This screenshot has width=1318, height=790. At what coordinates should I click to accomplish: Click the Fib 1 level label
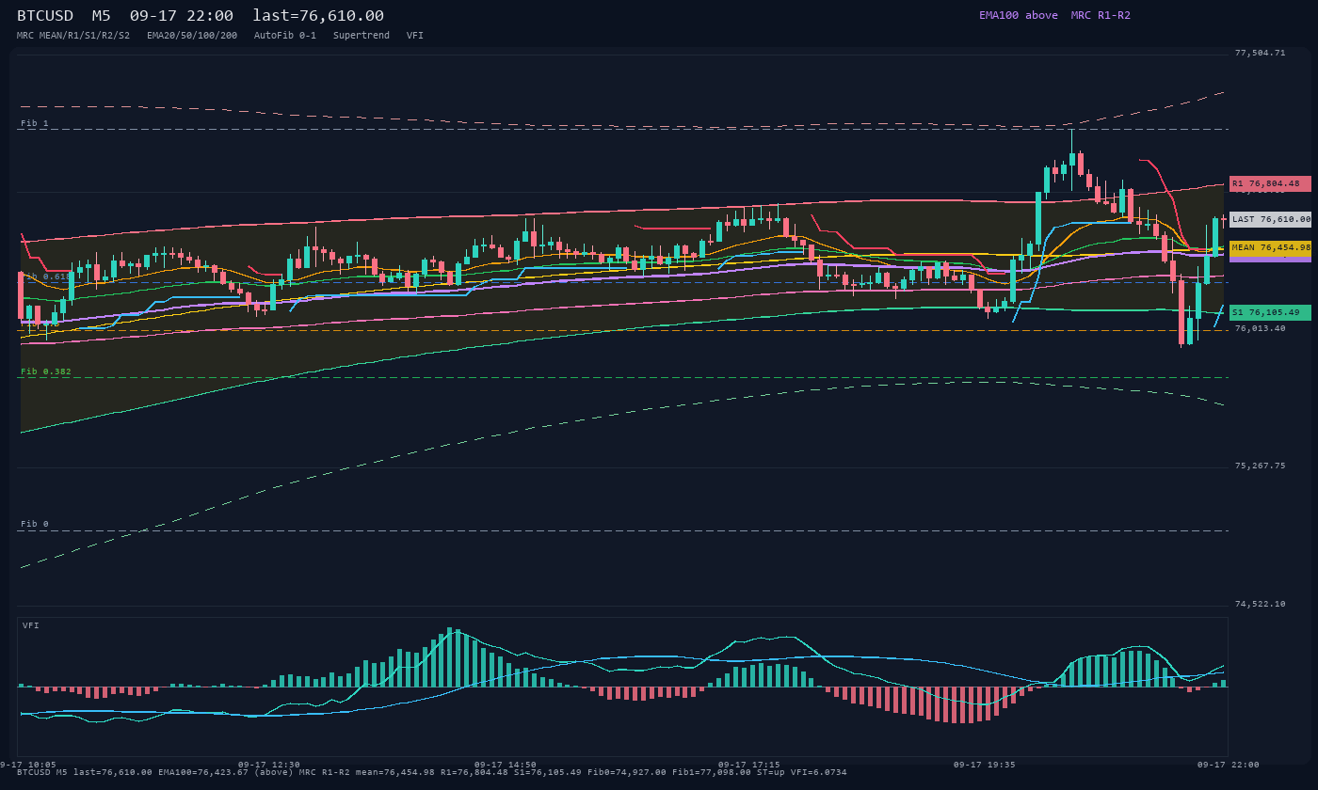(x=35, y=123)
